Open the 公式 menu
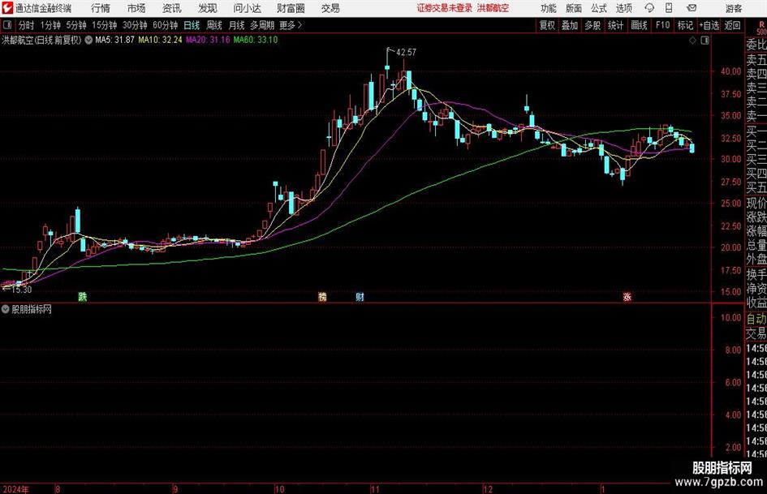This screenshot has width=767, height=494. (599, 8)
